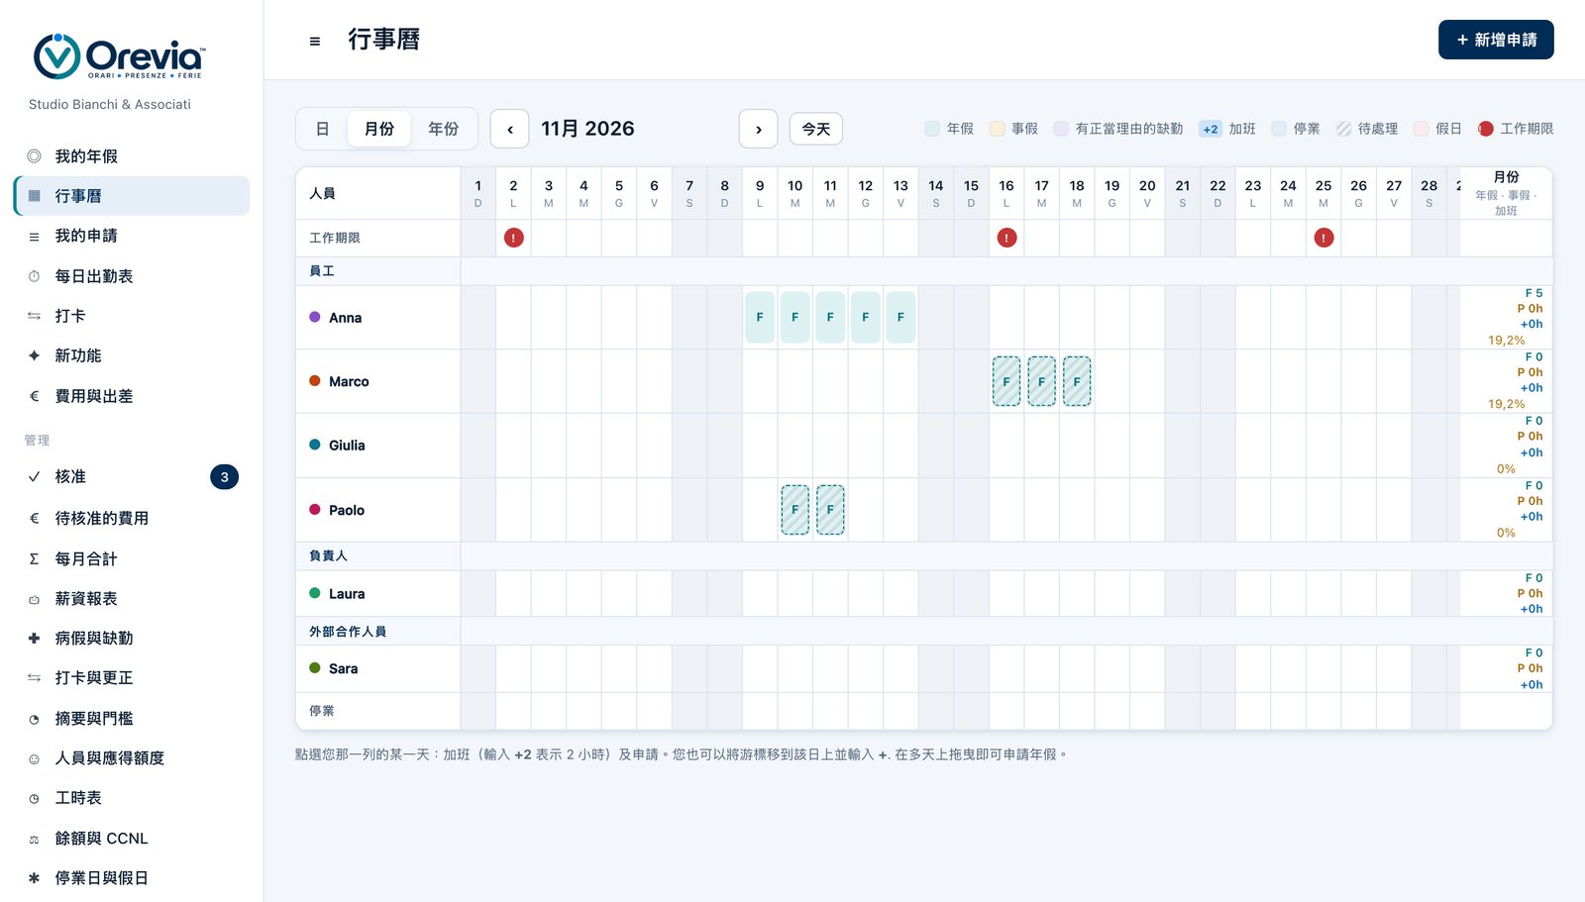Click the euro icon beside 費用與出差
Viewport: 1585px width, 902px height.
point(34,396)
